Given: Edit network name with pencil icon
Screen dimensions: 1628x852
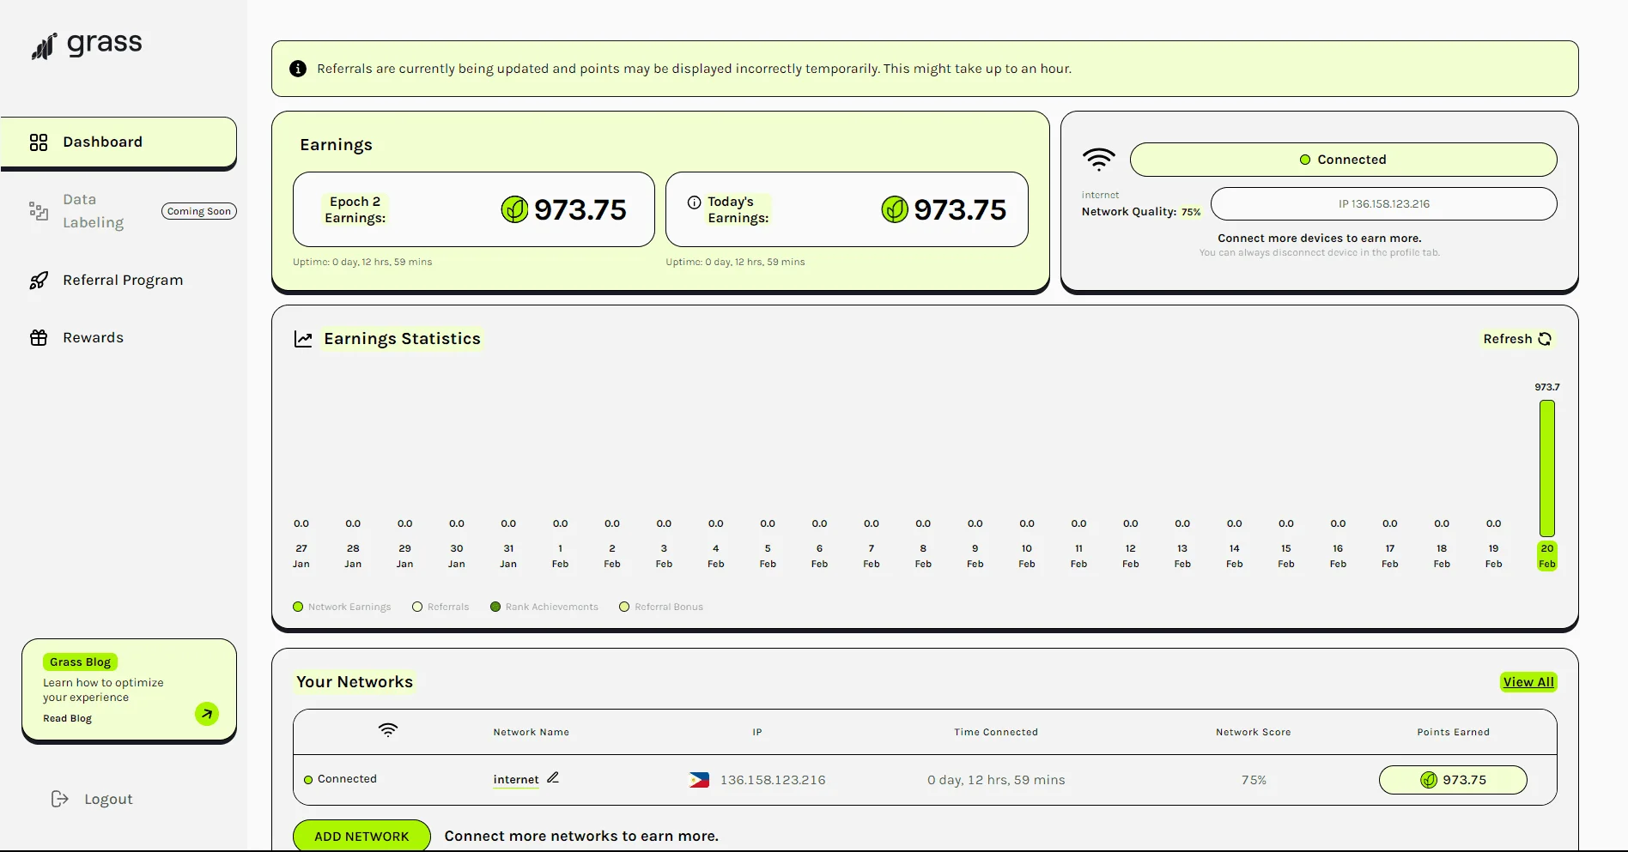Looking at the screenshot, I should coord(553,777).
